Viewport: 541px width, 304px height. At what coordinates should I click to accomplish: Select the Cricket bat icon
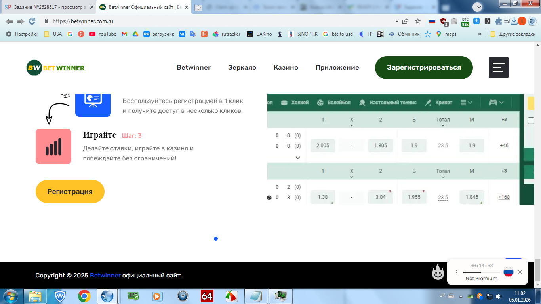coord(428,103)
